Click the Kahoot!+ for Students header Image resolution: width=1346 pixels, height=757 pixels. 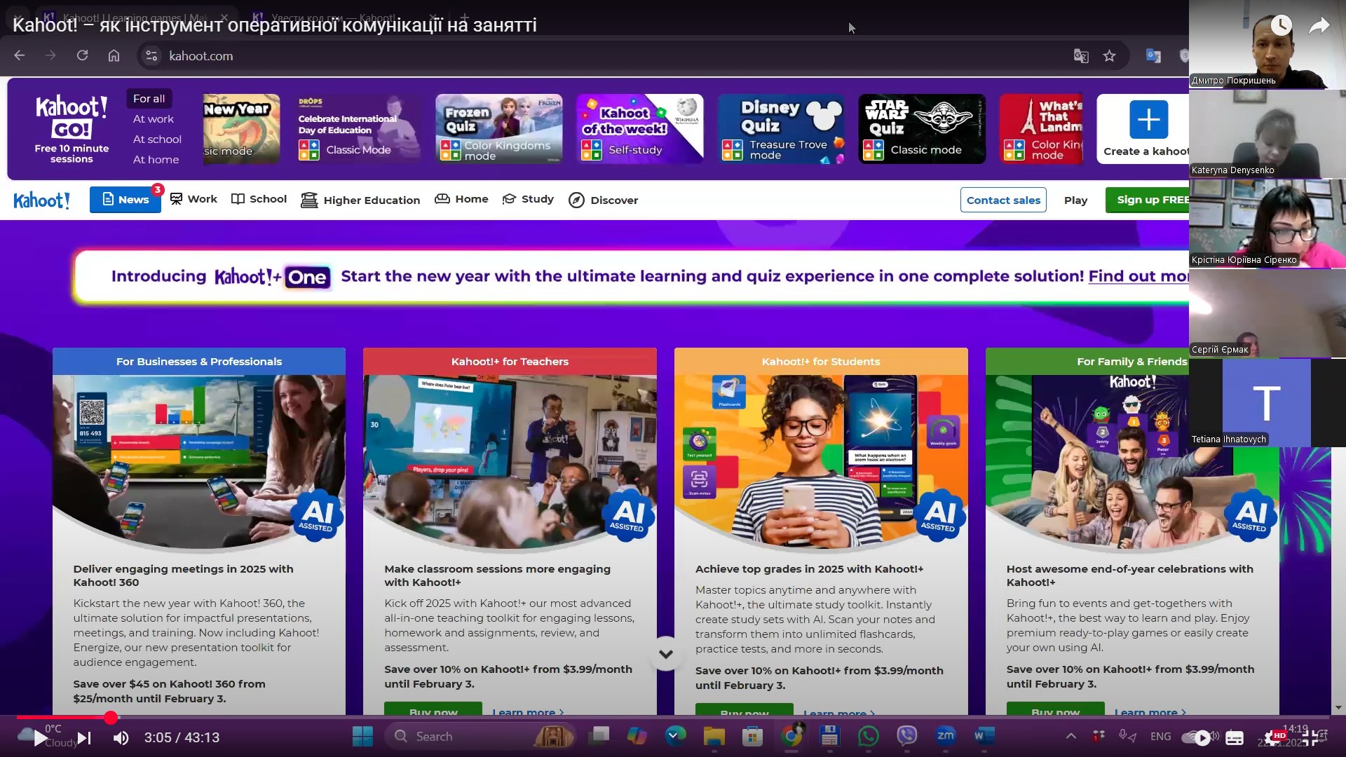(821, 362)
